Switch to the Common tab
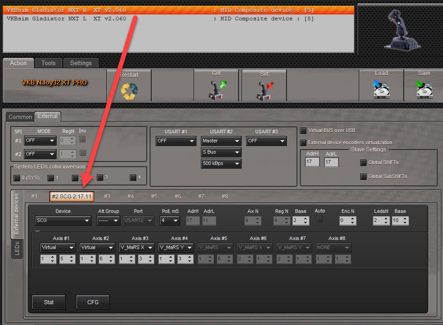443x325 pixels. (x=20, y=117)
